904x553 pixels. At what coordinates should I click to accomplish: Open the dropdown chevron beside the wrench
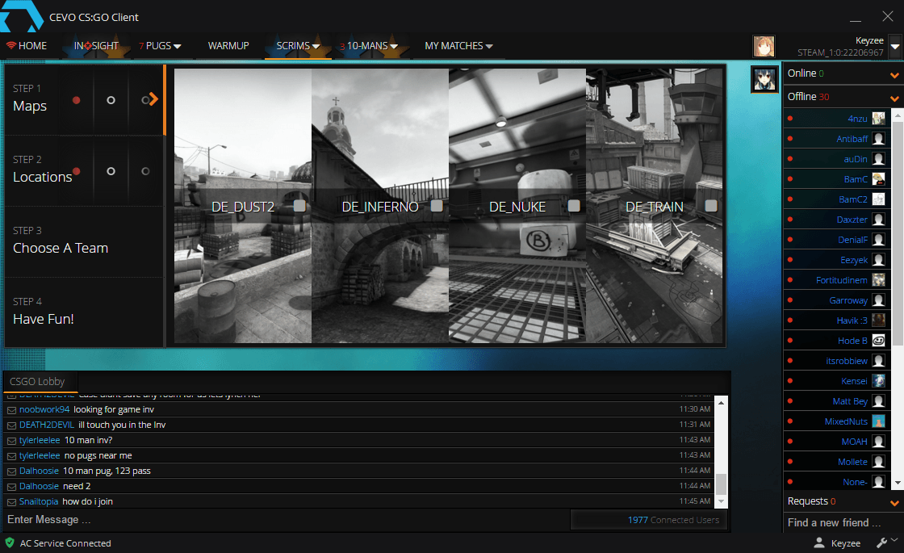(x=894, y=540)
